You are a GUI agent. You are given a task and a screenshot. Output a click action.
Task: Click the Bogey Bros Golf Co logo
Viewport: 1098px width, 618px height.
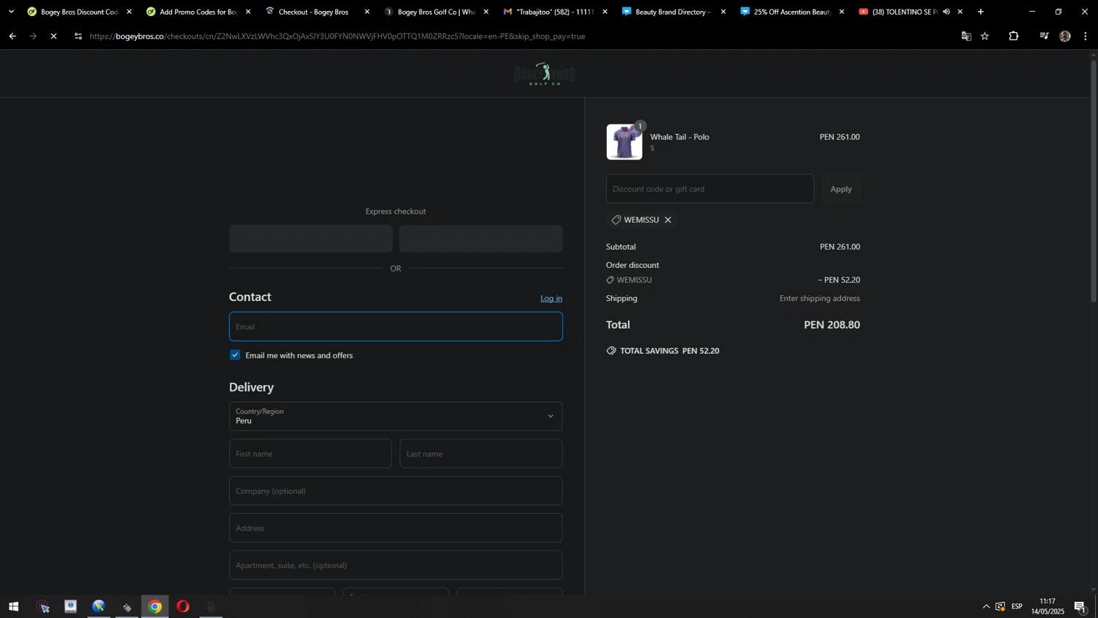[544, 74]
